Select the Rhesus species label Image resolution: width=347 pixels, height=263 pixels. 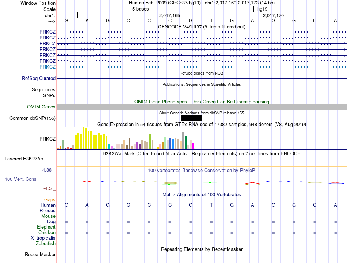pyautogui.click(x=47, y=210)
